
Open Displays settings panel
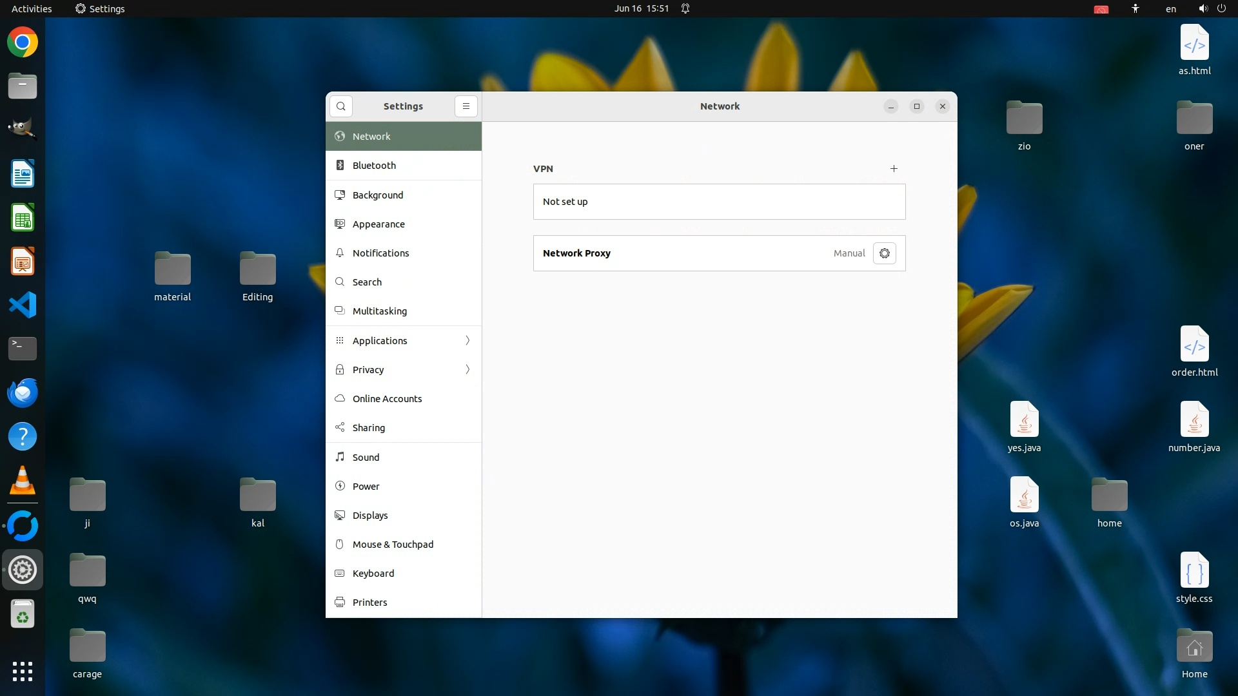[370, 516]
